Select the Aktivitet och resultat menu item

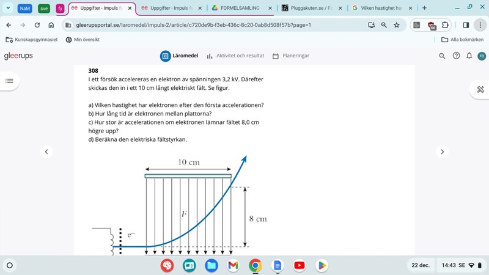point(235,56)
